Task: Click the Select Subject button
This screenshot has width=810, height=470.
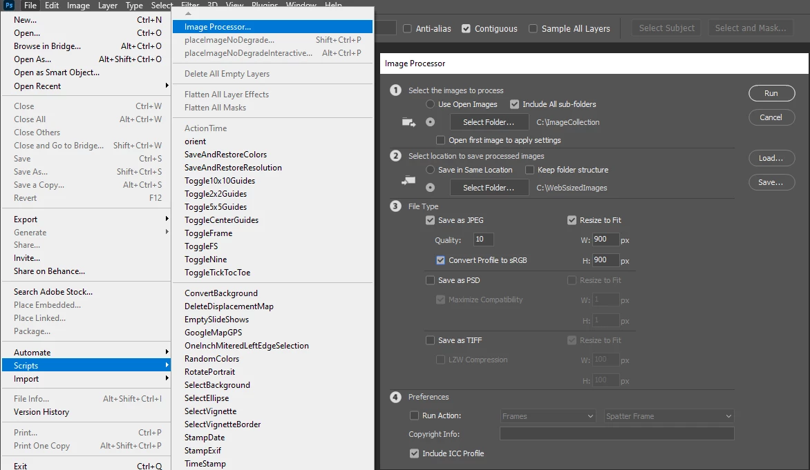Action: coord(666,28)
